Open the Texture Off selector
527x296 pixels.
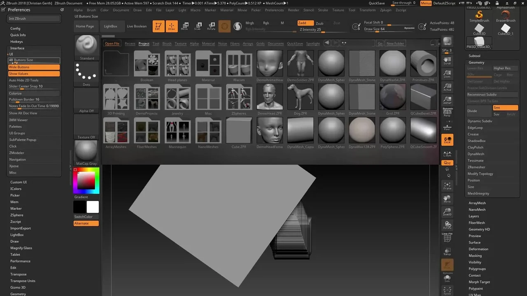tap(87, 127)
